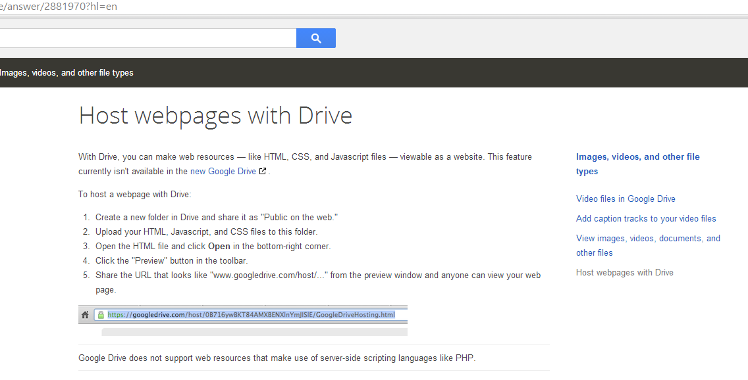The height and width of the screenshot is (380, 748).
Task: Click the embedded browser screenshot image
Action: [x=244, y=320]
